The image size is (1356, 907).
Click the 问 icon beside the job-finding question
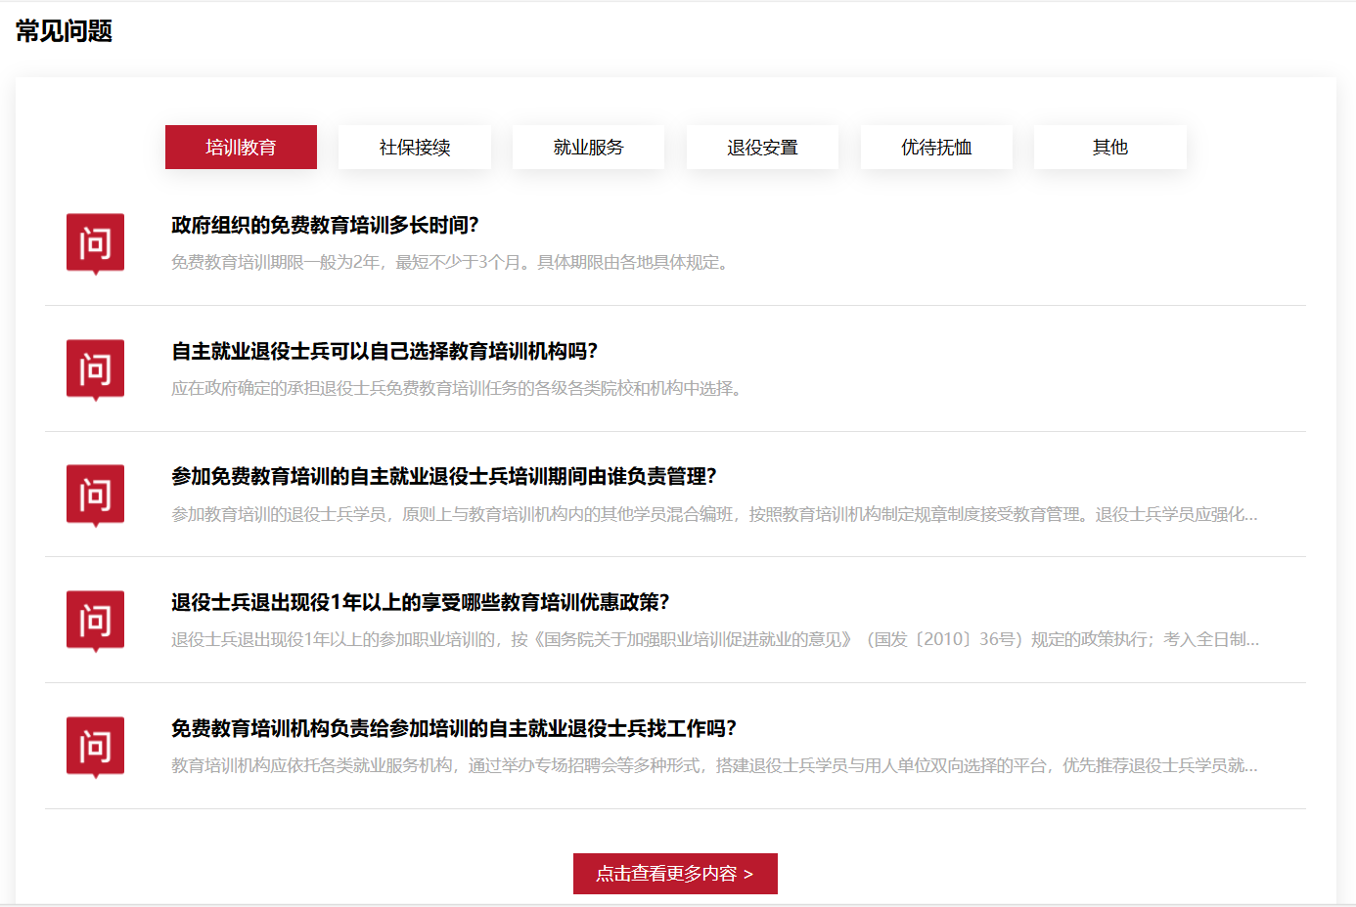coord(95,747)
